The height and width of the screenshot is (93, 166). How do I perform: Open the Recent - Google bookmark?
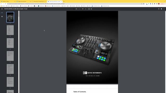click(x=15, y=6)
